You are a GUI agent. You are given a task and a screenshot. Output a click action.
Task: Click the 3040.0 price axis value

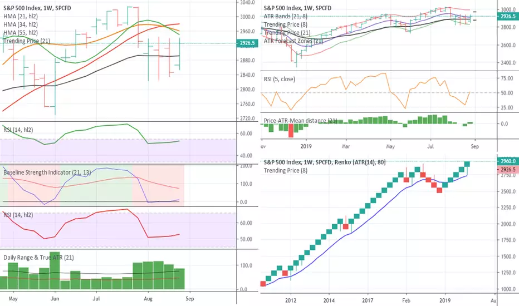[247, 2]
